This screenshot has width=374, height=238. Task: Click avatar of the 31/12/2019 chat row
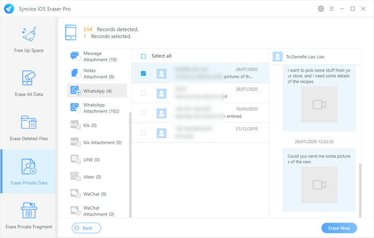coord(161,133)
